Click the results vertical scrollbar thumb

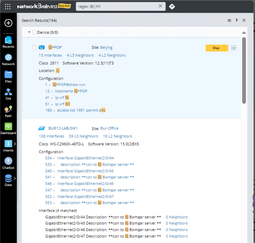244,70
